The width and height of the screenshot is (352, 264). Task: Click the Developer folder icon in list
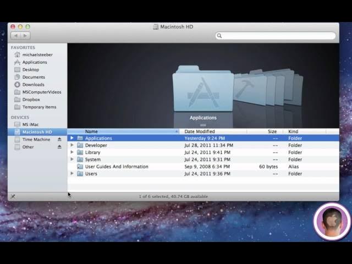point(80,145)
